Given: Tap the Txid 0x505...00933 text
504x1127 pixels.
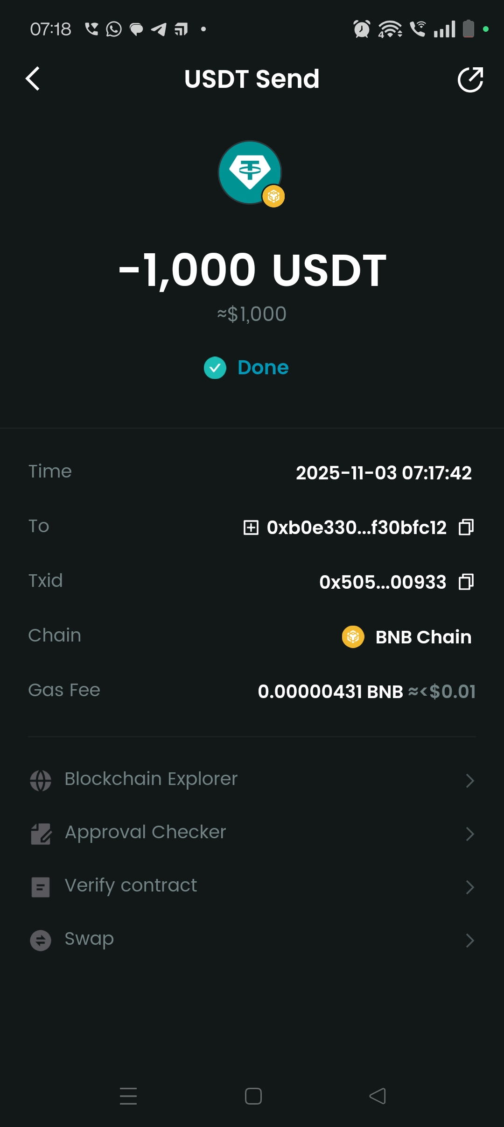Looking at the screenshot, I should (383, 582).
